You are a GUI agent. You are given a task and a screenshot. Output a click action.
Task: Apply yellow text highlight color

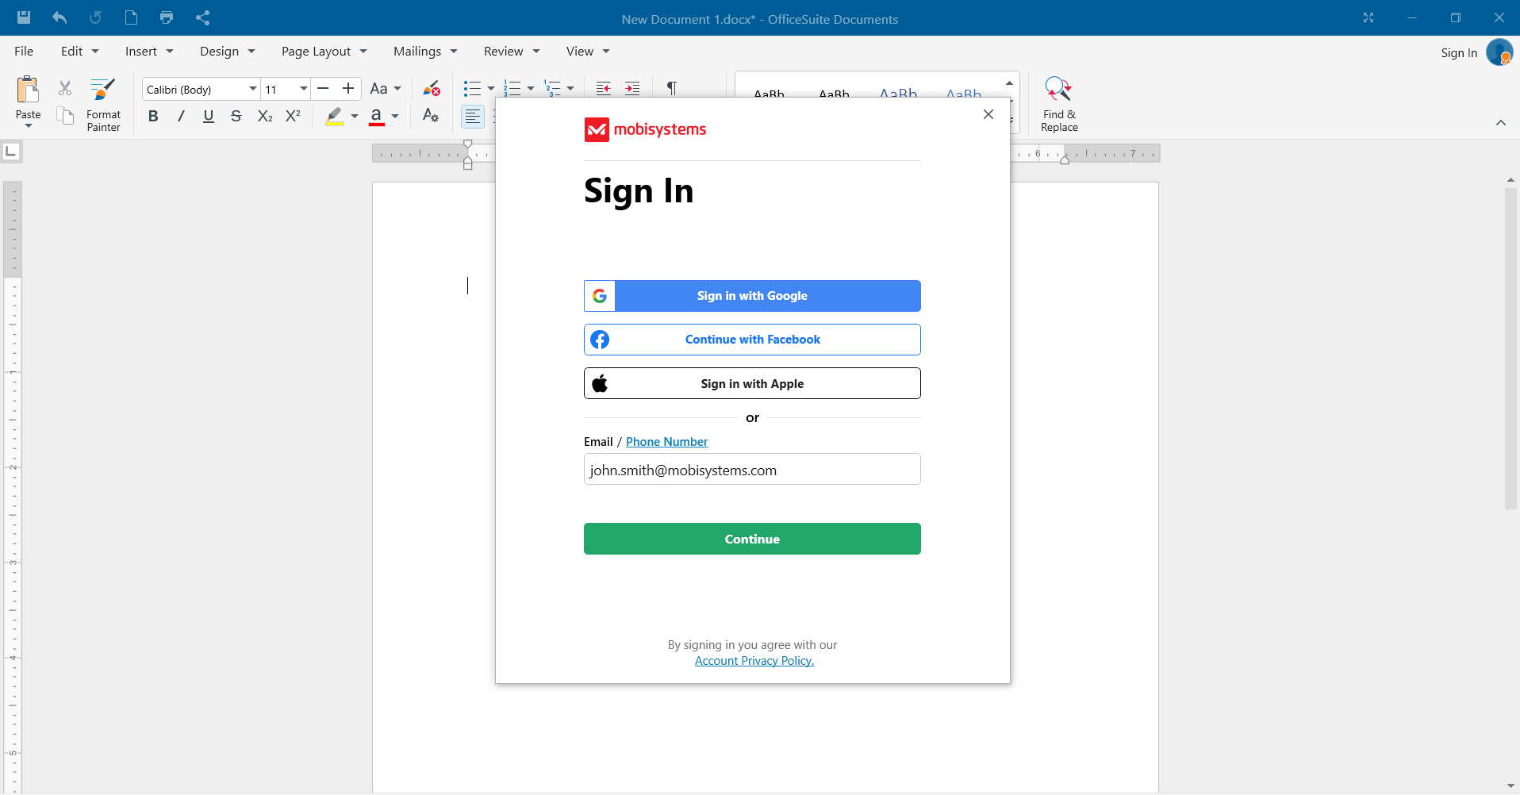[x=335, y=117]
